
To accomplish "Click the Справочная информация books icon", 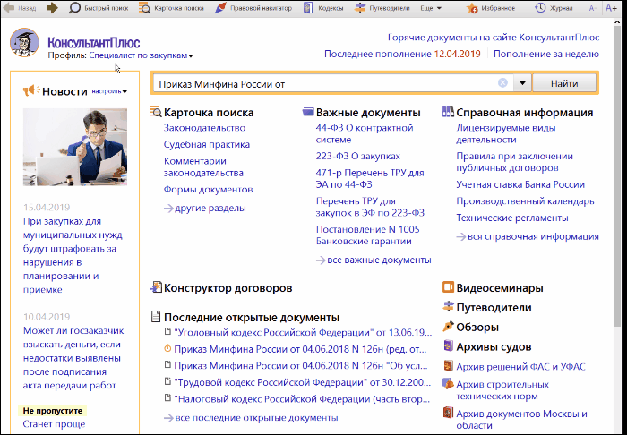I will point(448,112).
